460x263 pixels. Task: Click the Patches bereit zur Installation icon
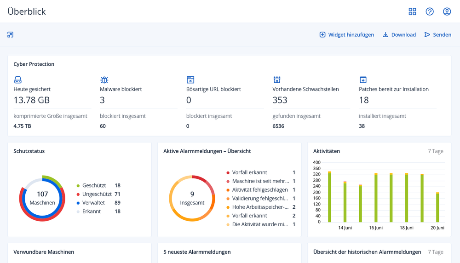pos(363,80)
